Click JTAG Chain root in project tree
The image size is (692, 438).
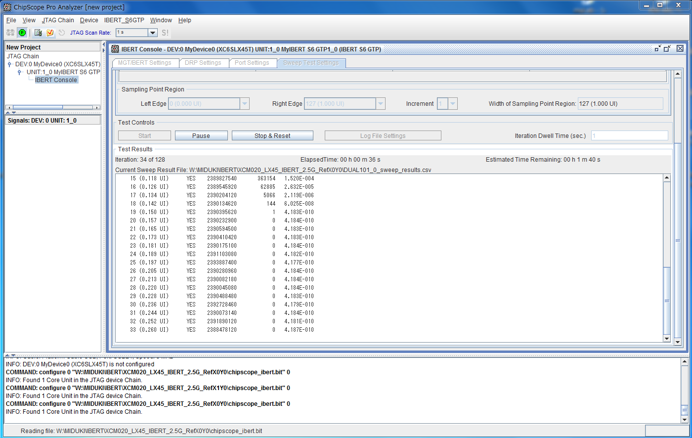[23, 56]
